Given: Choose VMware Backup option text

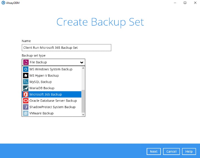Looking at the screenshot, I should [x=41, y=113].
